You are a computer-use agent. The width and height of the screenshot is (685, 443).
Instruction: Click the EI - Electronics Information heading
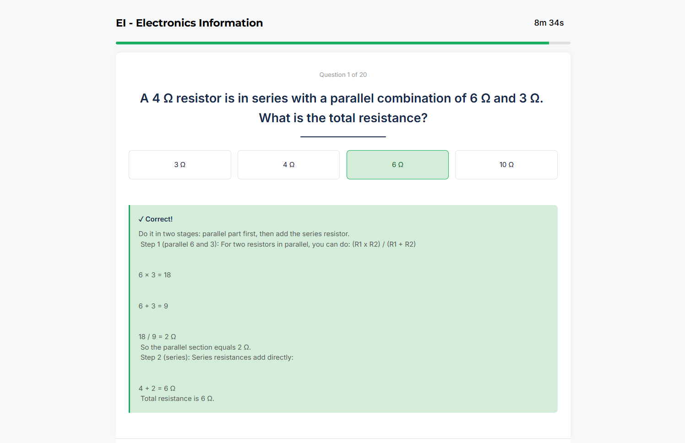click(189, 22)
